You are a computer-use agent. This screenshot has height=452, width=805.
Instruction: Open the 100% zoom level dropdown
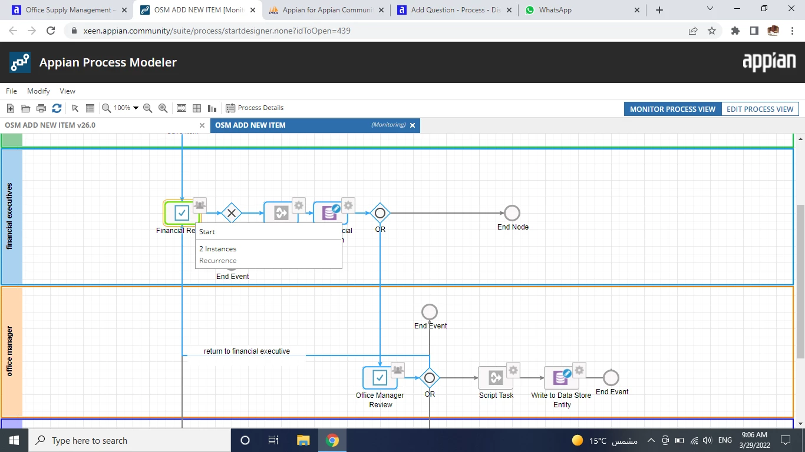click(x=126, y=108)
